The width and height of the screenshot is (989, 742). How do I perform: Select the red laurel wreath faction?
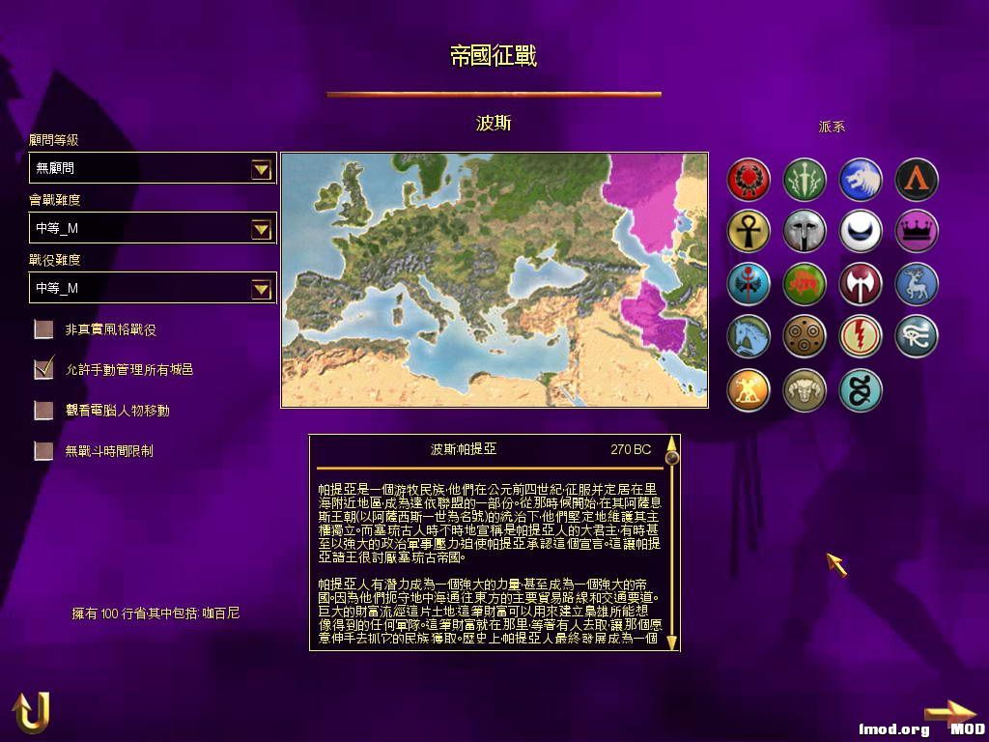(x=749, y=179)
